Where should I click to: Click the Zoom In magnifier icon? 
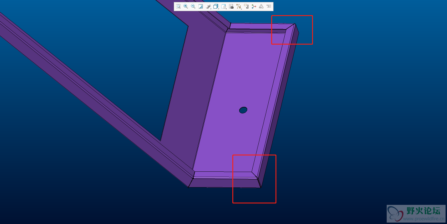[x=186, y=6]
